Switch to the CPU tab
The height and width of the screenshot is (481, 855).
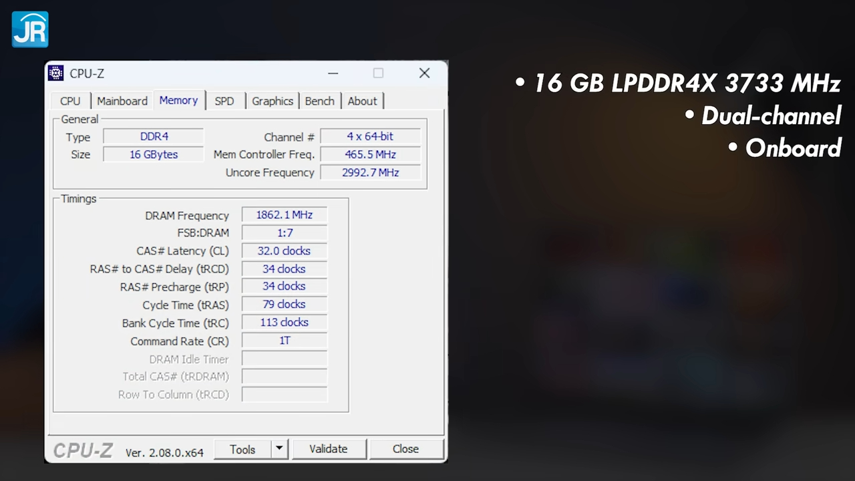pos(70,101)
